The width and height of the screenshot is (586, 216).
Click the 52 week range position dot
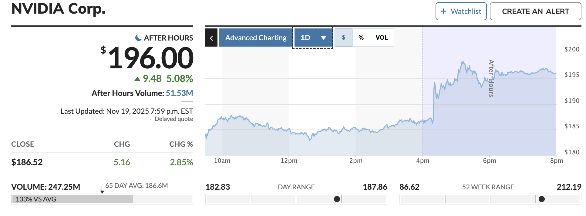542,199
